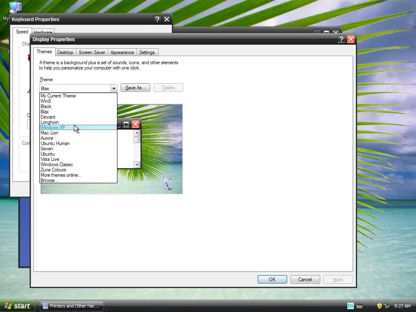Switch to the Screen Saver tab

coord(92,52)
